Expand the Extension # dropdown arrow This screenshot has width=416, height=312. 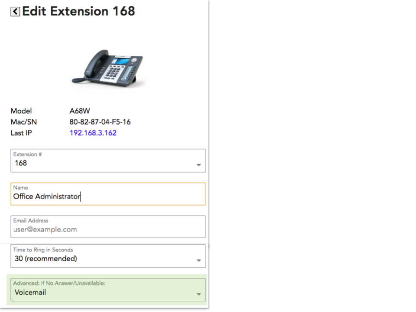[198, 165]
